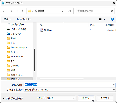Screen dimensions: 117x103
Task: Create a folder with 新しいフォルダー
Action: [24, 19]
